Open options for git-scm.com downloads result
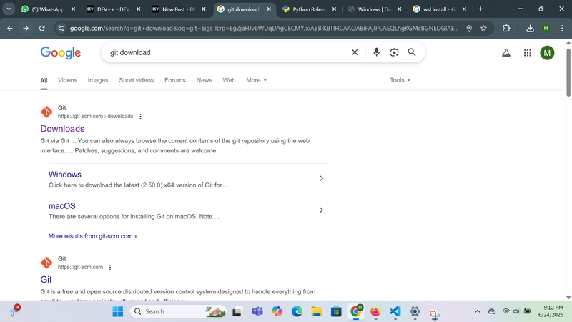Screen dimensions: 572x322 coord(140,116)
